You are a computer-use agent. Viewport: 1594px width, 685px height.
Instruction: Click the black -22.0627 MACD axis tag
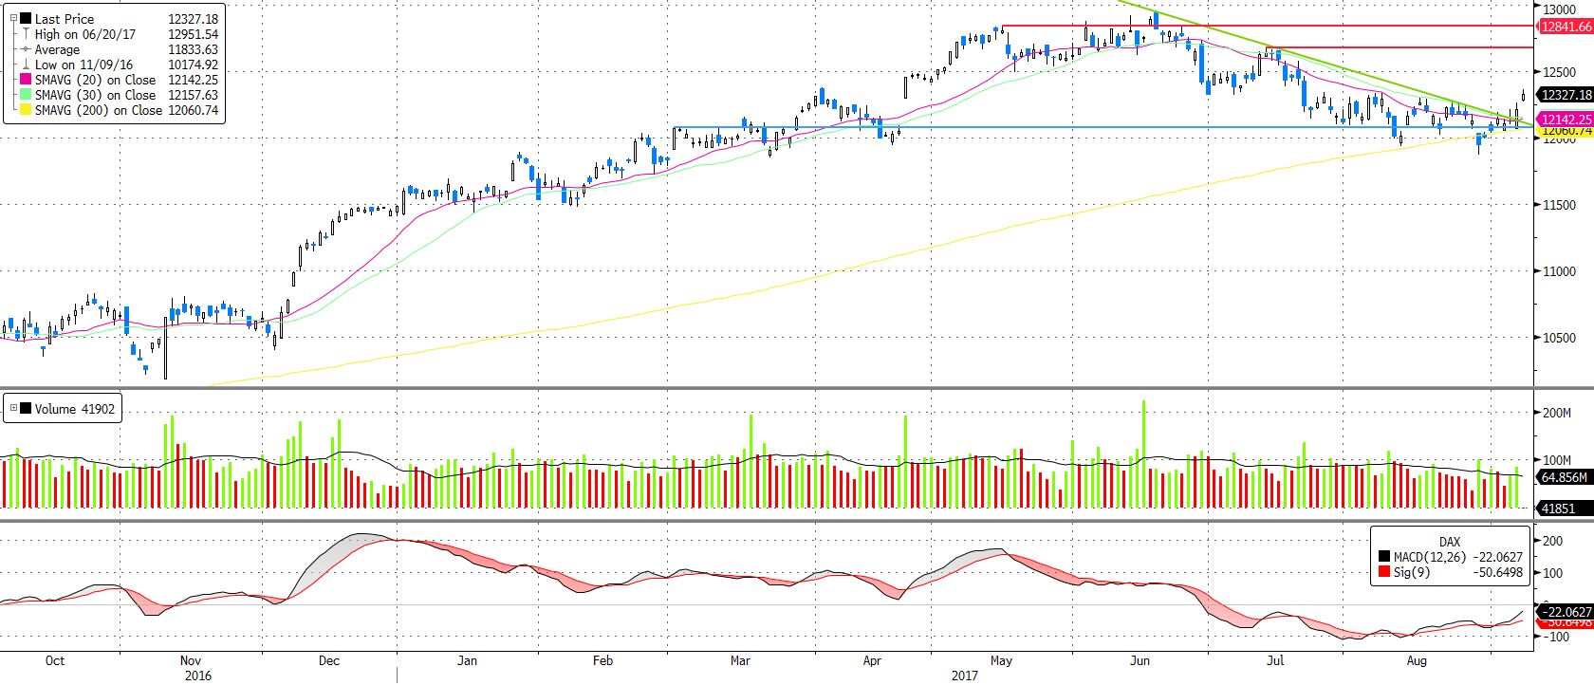[1566, 612]
